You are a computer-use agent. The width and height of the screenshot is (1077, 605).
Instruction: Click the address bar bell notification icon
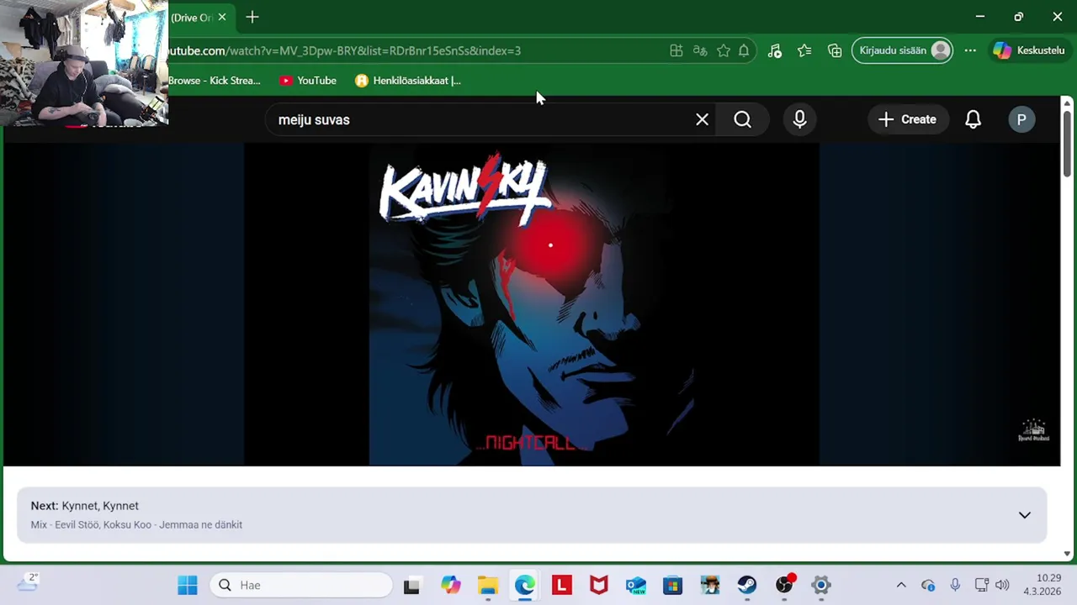[x=744, y=50]
